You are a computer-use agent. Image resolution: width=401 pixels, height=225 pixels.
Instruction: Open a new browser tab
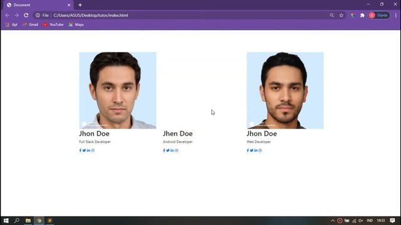coord(80,5)
